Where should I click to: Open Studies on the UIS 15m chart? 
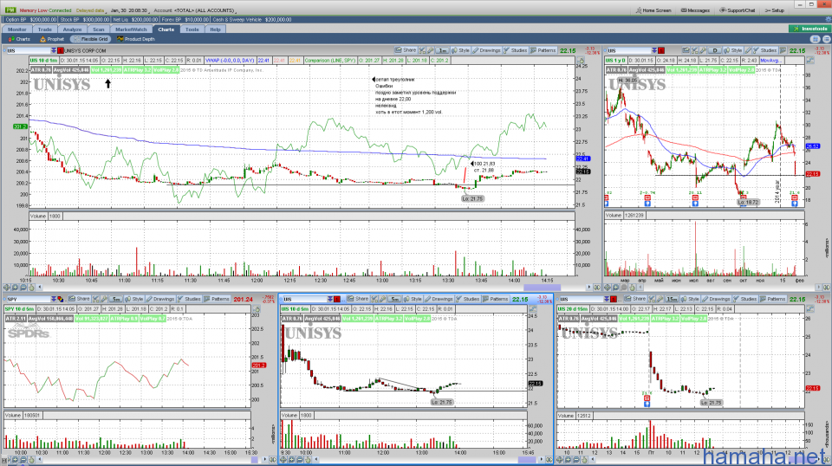745,300
